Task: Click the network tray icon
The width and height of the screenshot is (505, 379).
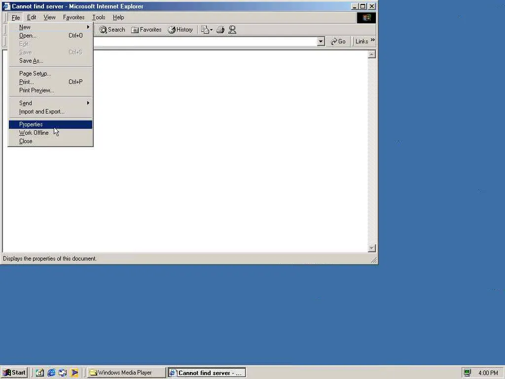Action: (468, 373)
